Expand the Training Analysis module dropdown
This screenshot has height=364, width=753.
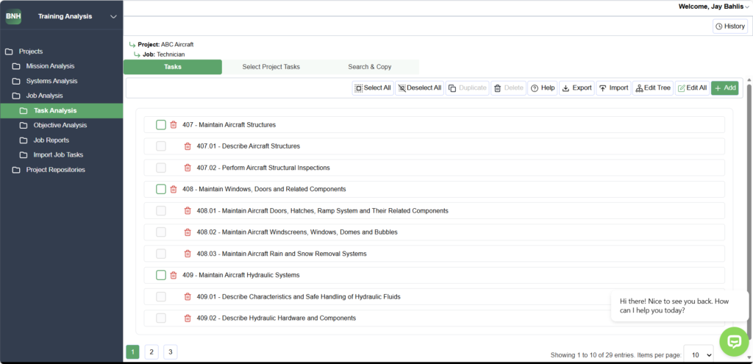[113, 16]
